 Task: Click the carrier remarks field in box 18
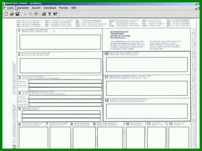click(x=147, y=111)
